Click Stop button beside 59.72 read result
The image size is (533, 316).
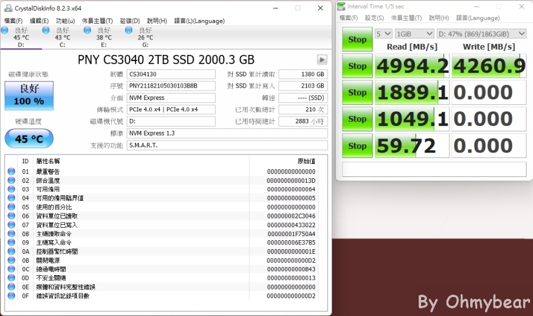pos(357,146)
